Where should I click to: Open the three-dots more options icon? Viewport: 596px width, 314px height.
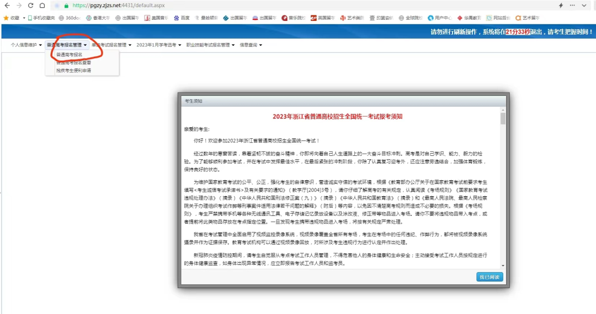(572, 6)
